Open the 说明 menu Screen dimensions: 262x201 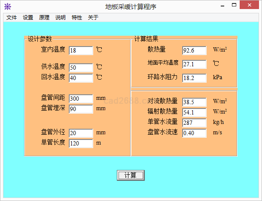[x=61, y=18]
